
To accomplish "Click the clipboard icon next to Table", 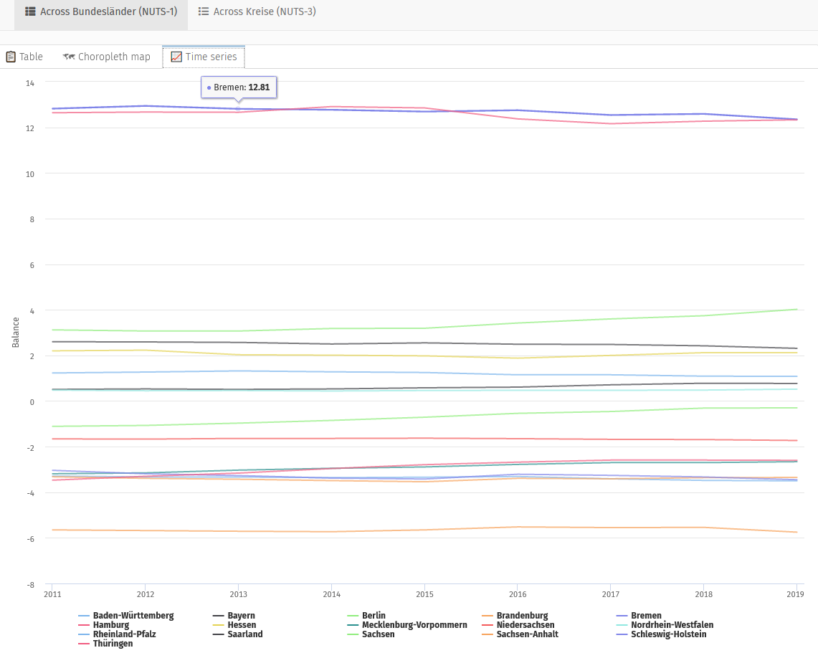I will click(x=11, y=57).
